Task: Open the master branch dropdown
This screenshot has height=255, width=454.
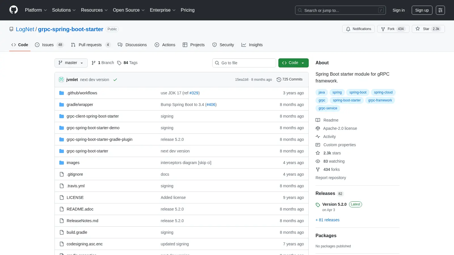Action: (x=71, y=63)
